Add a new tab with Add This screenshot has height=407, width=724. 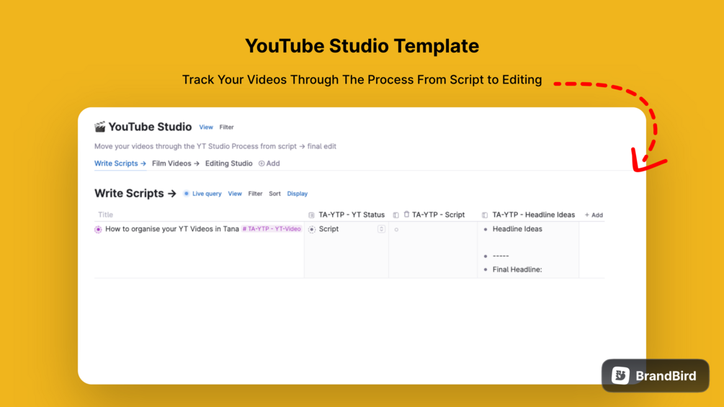pos(269,164)
